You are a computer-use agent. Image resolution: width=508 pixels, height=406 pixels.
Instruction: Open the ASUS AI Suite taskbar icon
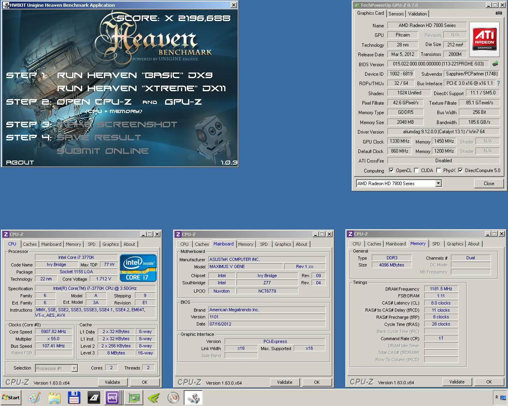click(x=94, y=397)
